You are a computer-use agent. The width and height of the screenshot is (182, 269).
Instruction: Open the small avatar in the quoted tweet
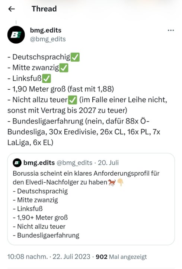pyautogui.click(x=17, y=163)
